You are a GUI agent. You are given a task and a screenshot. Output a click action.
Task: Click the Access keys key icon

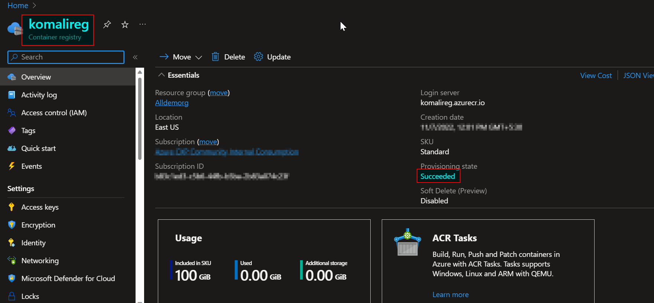[12, 207]
